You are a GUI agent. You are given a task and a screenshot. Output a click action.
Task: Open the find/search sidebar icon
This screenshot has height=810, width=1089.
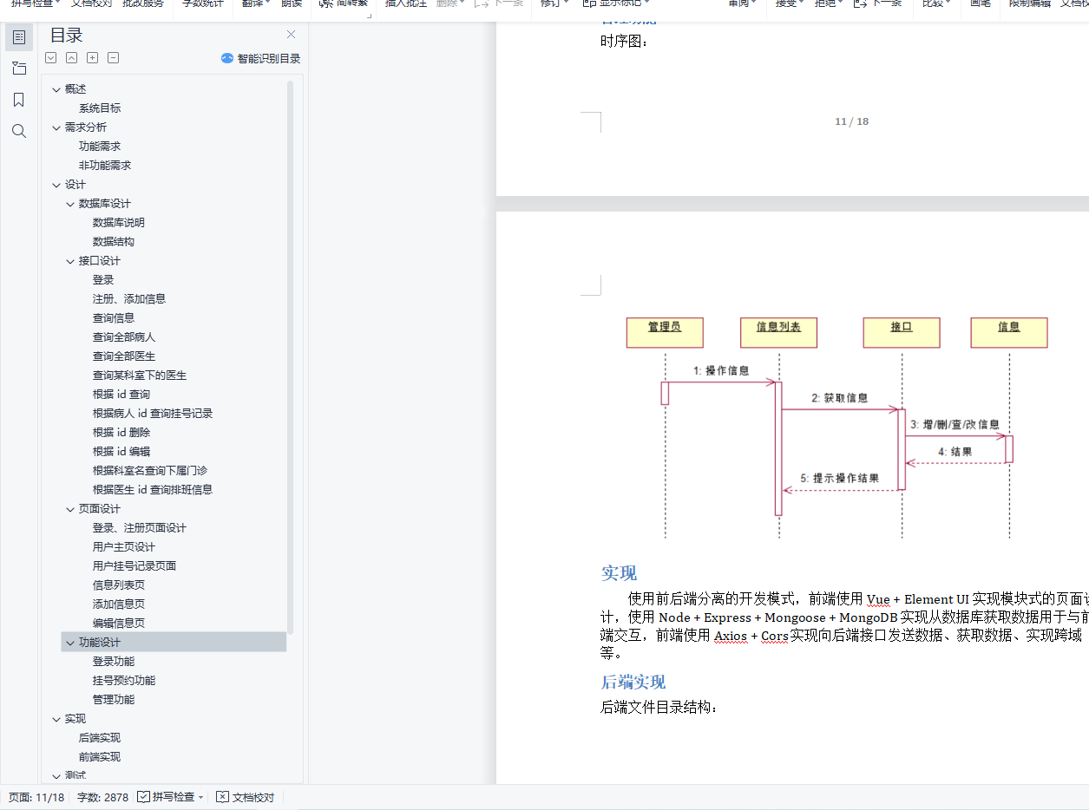[x=19, y=131]
